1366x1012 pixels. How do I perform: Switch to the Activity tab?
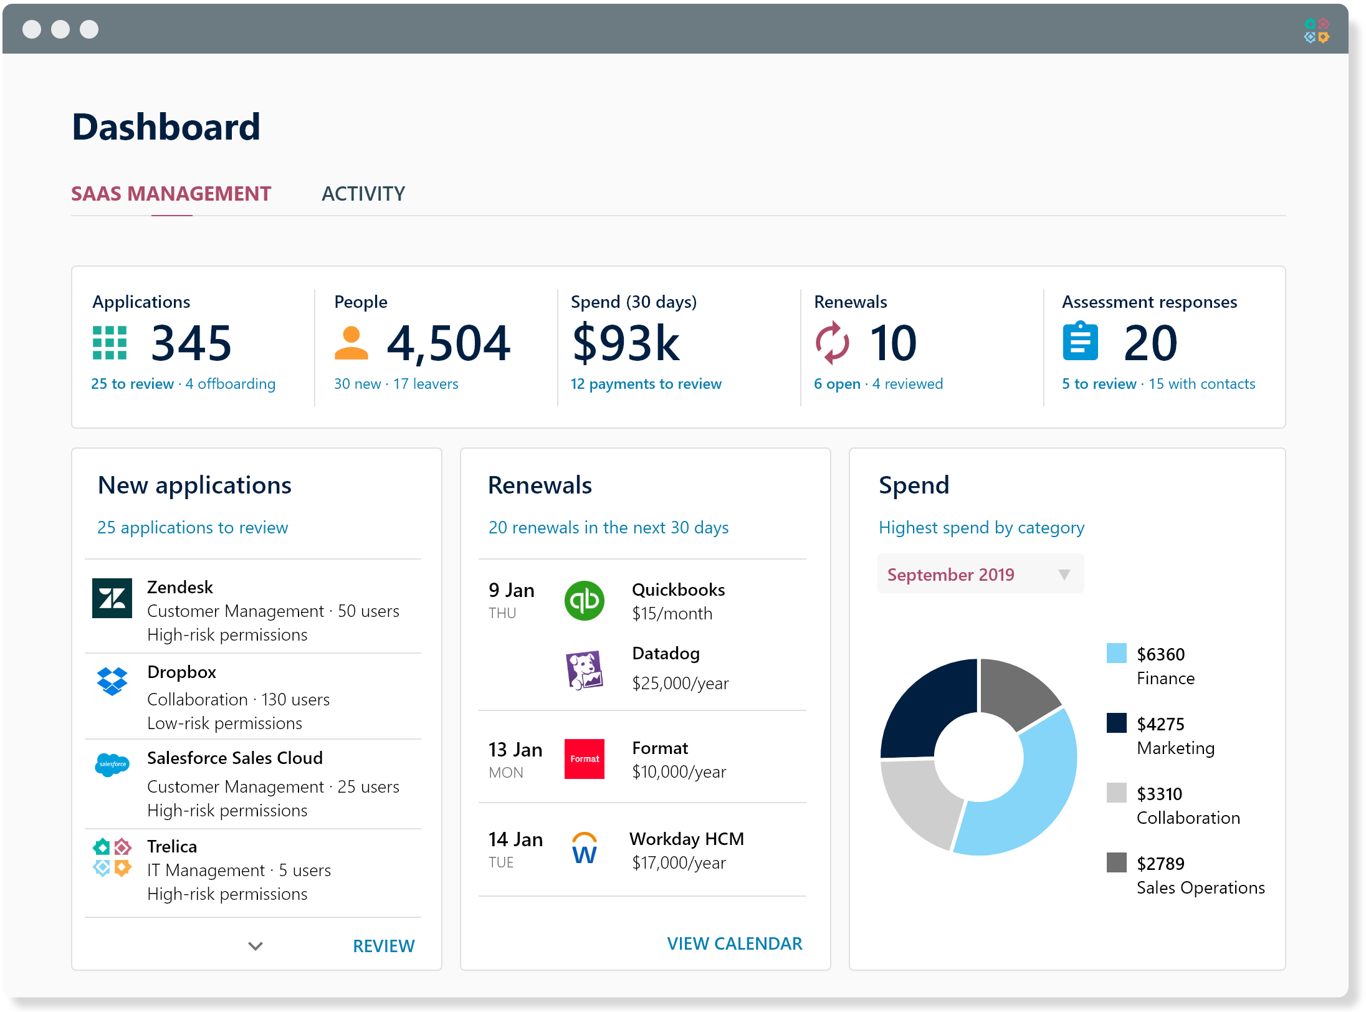click(363, 194)
